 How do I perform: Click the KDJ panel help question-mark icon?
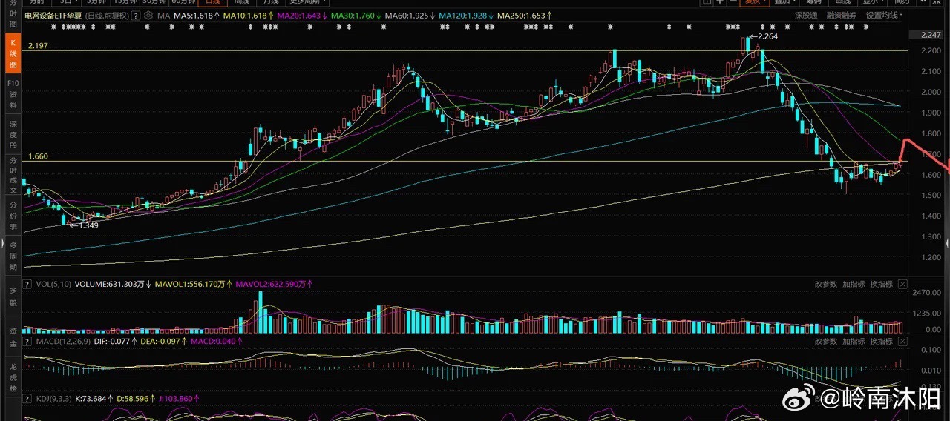click(27, 398)
